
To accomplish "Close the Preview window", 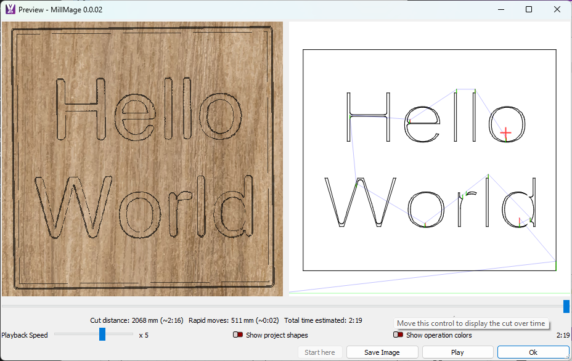I will coord(557,9).
